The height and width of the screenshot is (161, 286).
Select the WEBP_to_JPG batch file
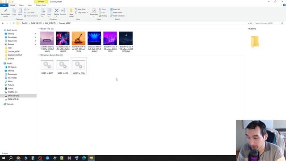[63, 67]
